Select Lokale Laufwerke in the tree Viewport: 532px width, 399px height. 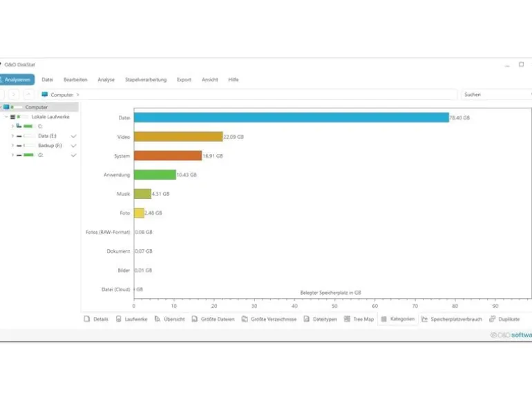(x=50, y=117)
